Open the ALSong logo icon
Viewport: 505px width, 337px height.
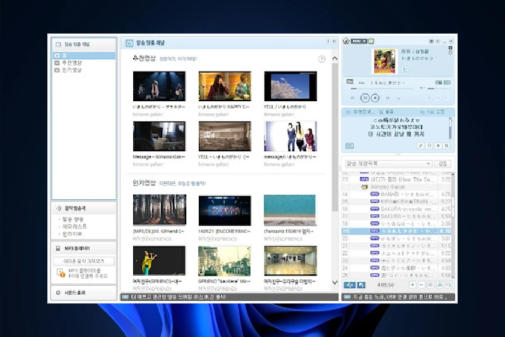(x=346, y=41)
